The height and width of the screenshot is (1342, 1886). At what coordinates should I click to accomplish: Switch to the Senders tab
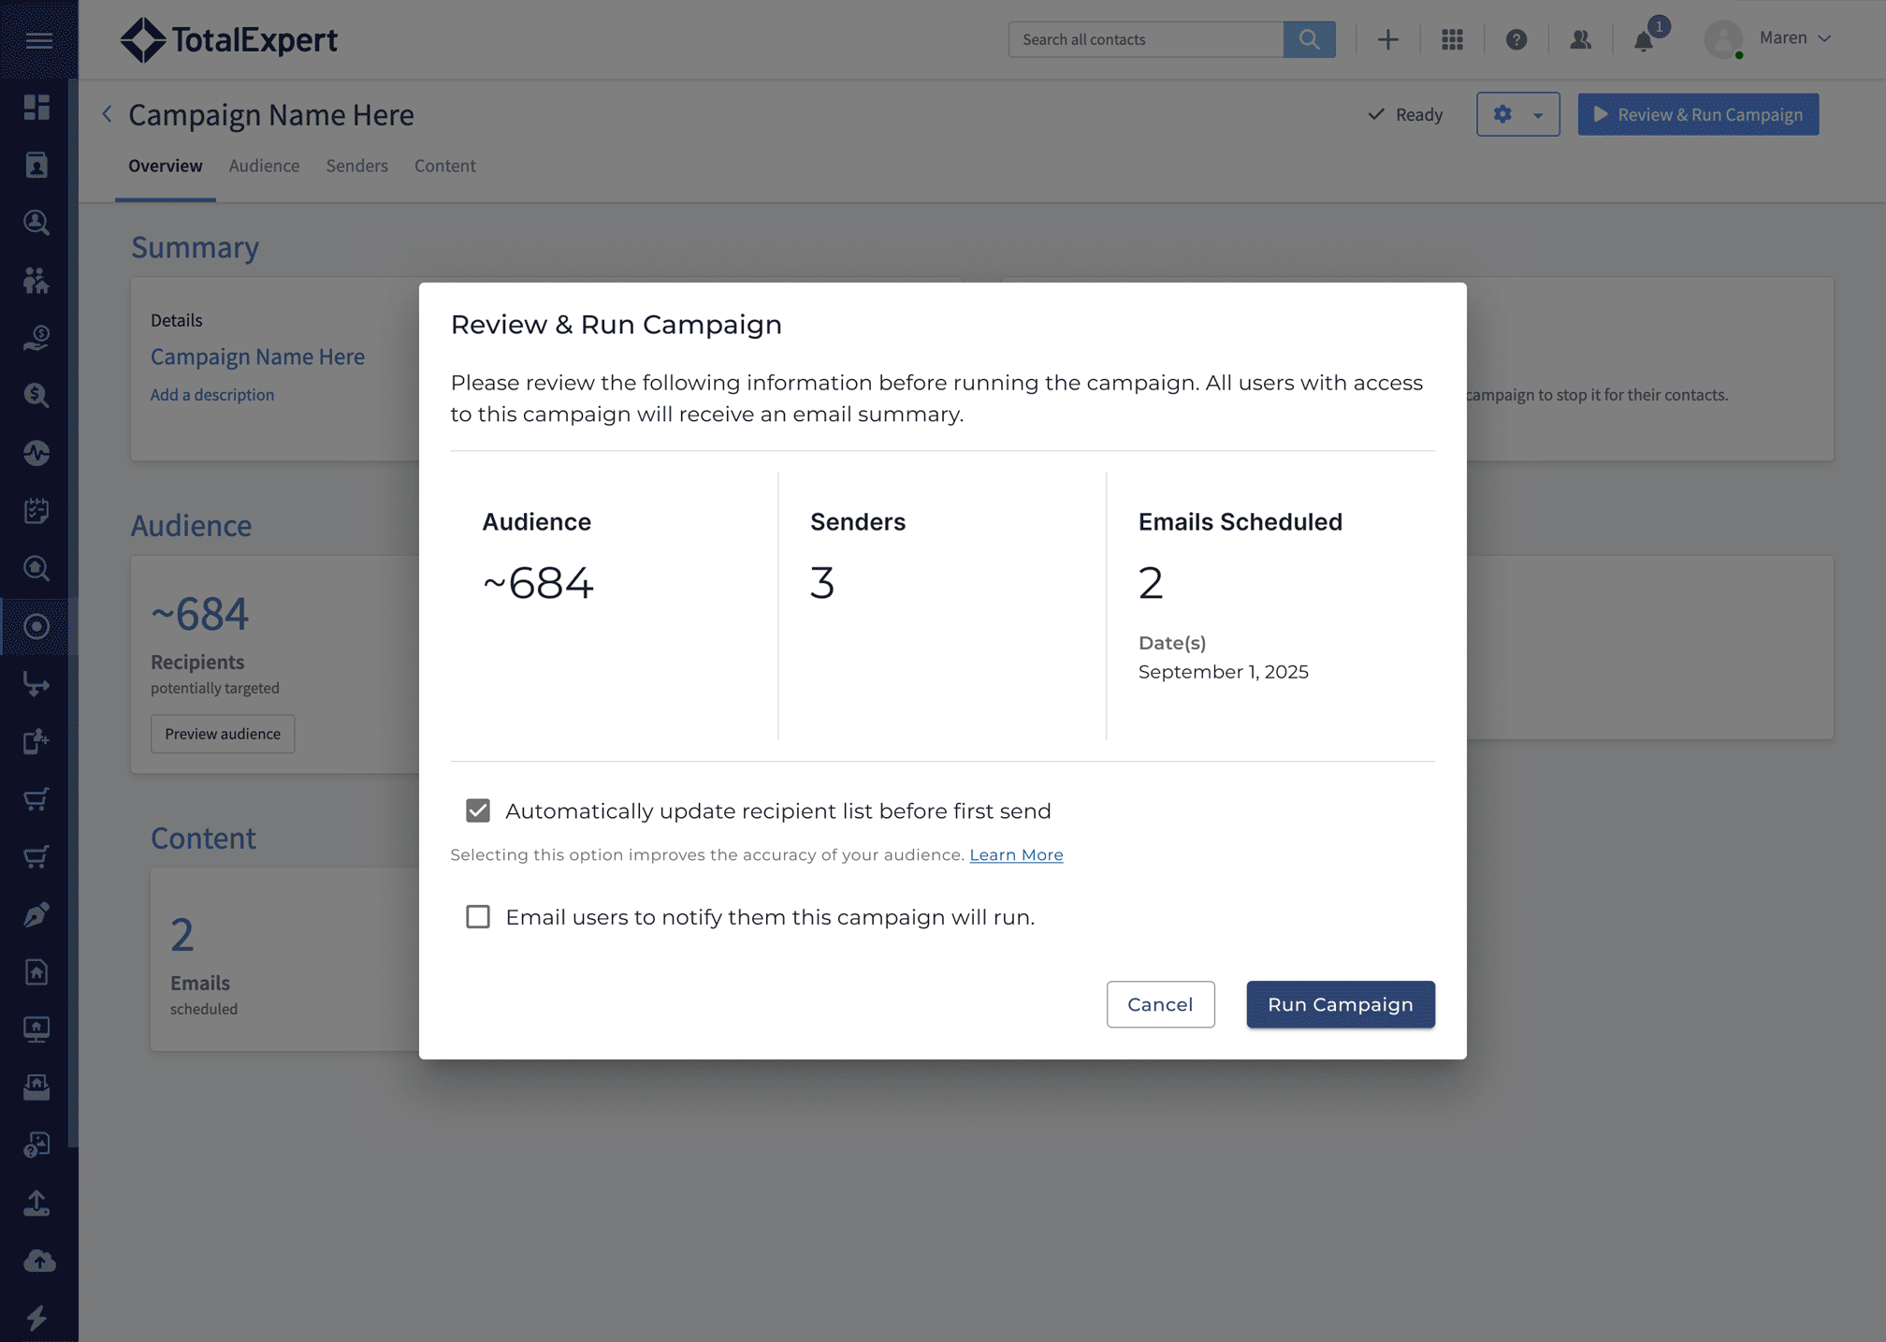(x=356, y=166)
